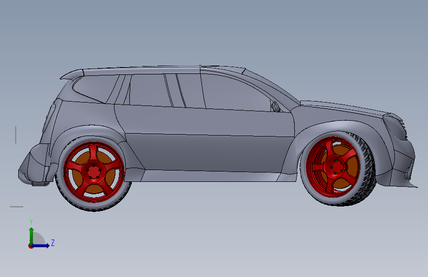Click the Z label on axis triad
This screenshot has height=277, width=428.
[53, 242]
